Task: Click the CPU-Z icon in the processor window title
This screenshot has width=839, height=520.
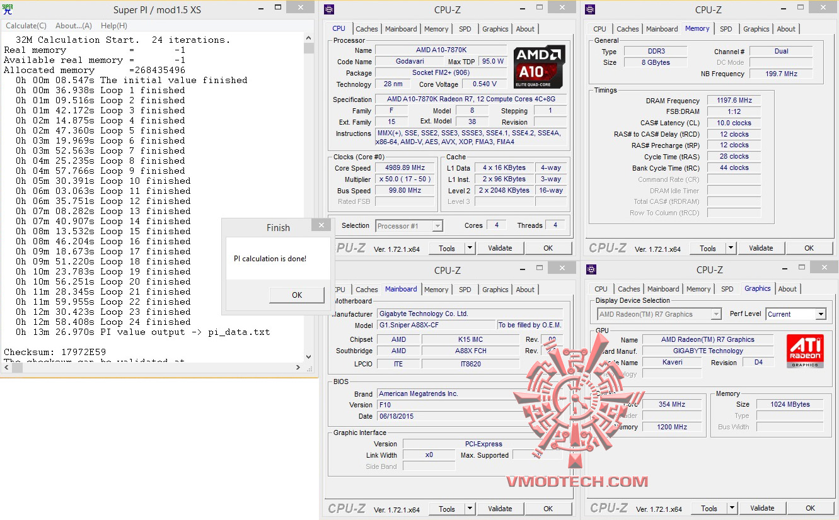Action: click(x=329, y=9)
